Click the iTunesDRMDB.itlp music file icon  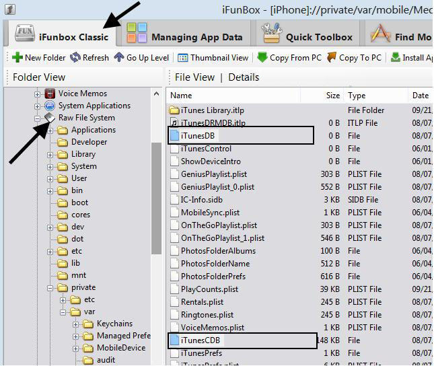coord(174,123)
